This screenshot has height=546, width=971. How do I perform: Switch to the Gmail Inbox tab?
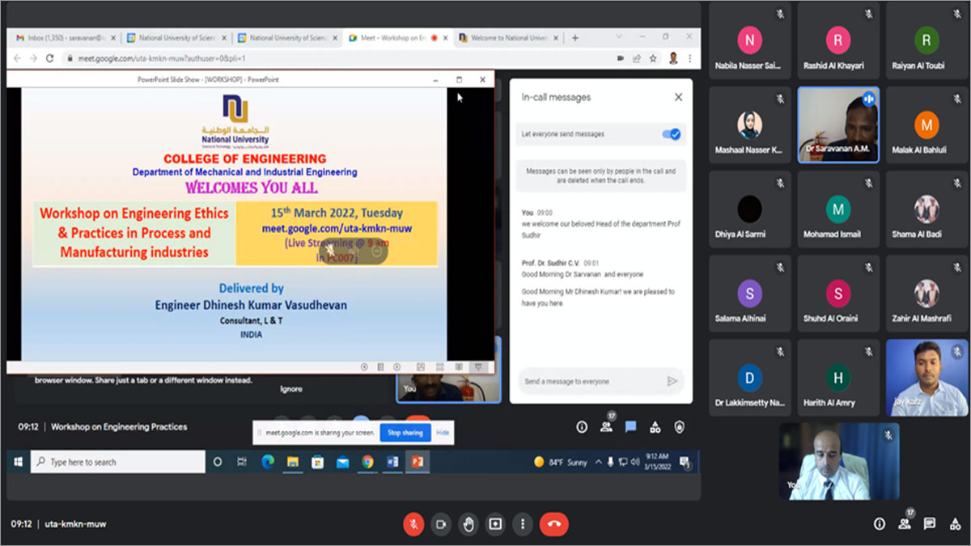pos(65,38)
